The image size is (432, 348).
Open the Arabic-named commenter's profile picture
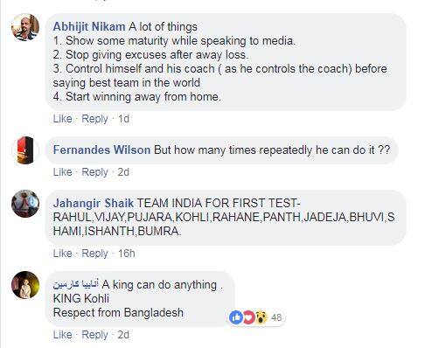coord(25,285)
